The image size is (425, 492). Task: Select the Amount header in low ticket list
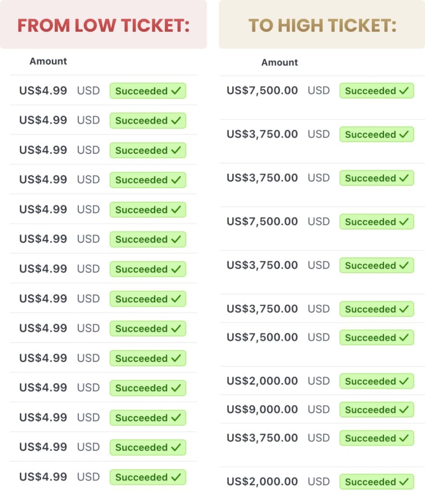click(48, 61)
